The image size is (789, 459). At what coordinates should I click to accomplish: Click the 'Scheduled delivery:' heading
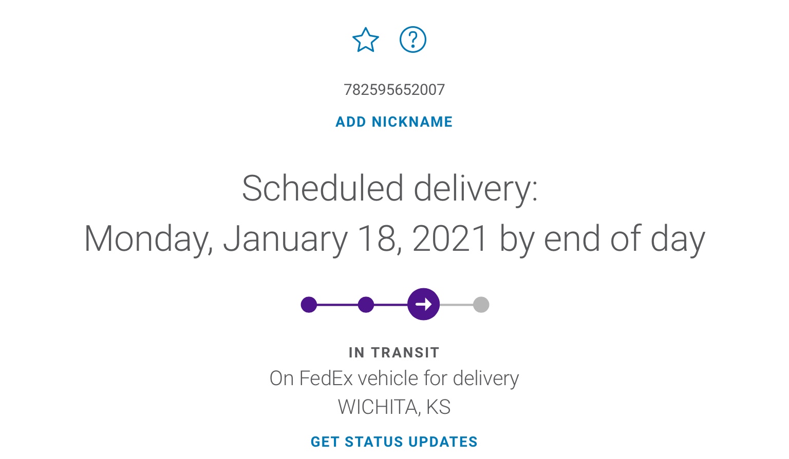[390, 188]
